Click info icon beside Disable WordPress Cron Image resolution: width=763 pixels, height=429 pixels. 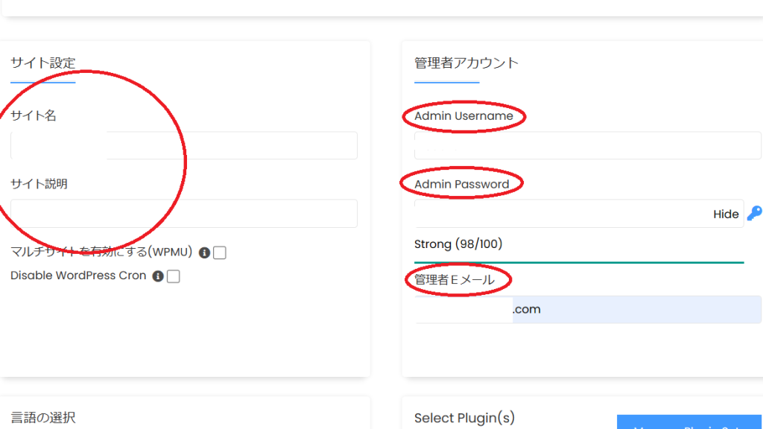[157, 276]
